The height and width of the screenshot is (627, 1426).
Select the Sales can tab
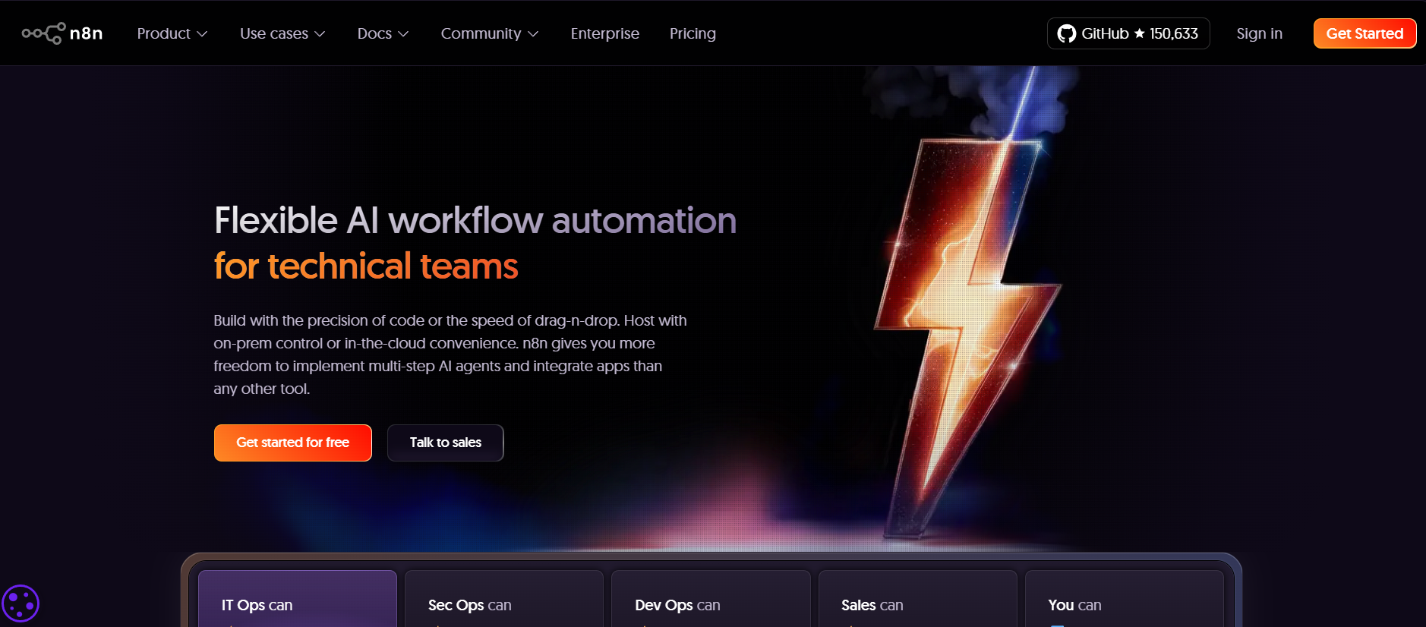(917, 599)
